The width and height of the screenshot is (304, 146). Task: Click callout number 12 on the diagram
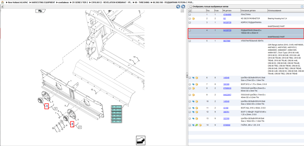[x=92, y=90]
